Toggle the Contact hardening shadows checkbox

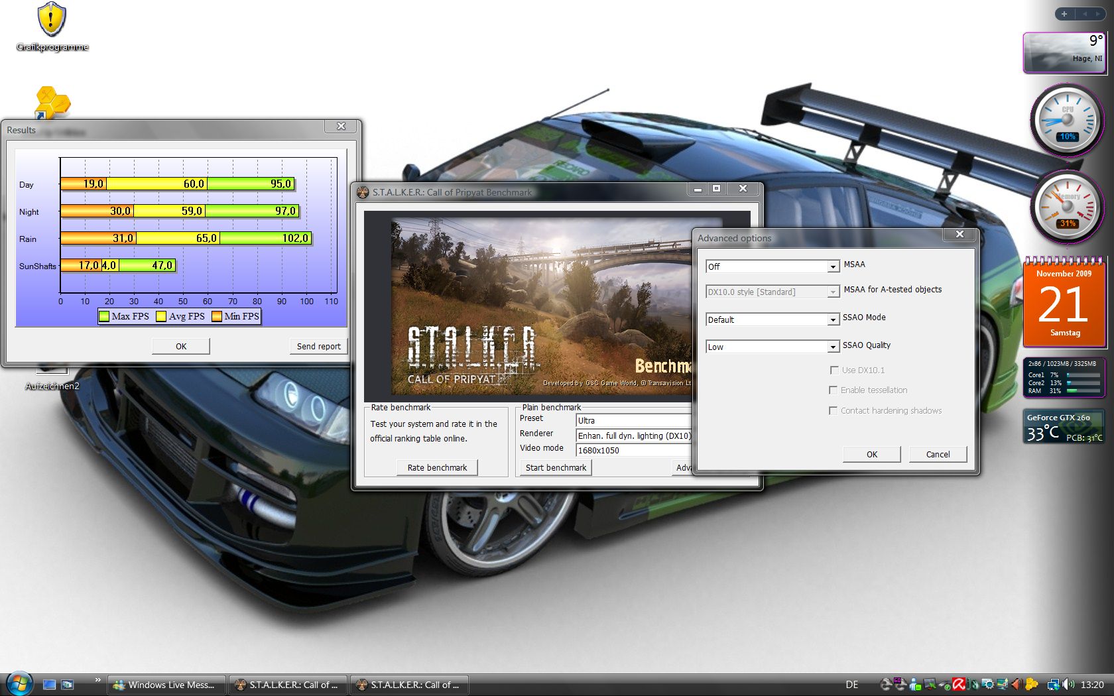(834, 411)
